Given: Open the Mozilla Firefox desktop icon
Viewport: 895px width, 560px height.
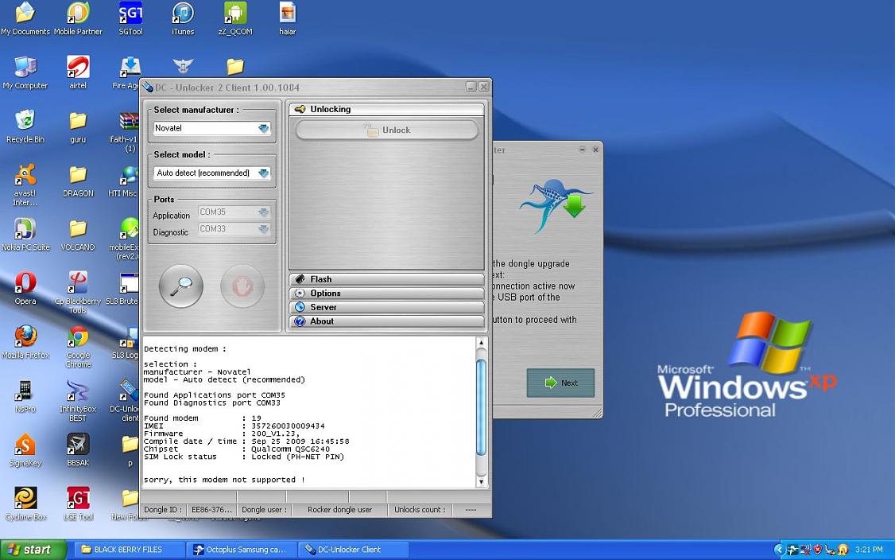Looking at the screenshot, I should 25,337.
